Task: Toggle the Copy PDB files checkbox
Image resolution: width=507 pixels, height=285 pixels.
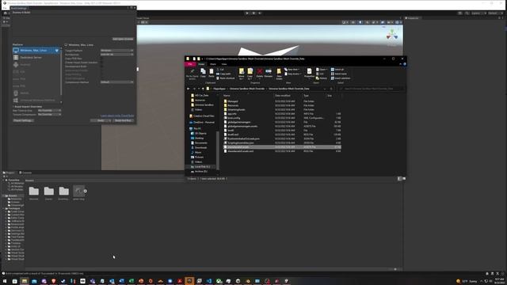Action: pyautogui.click(x=102, y=59)
